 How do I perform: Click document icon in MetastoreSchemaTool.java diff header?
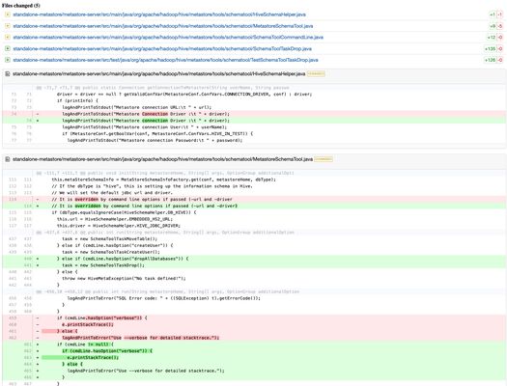[8, 159]
